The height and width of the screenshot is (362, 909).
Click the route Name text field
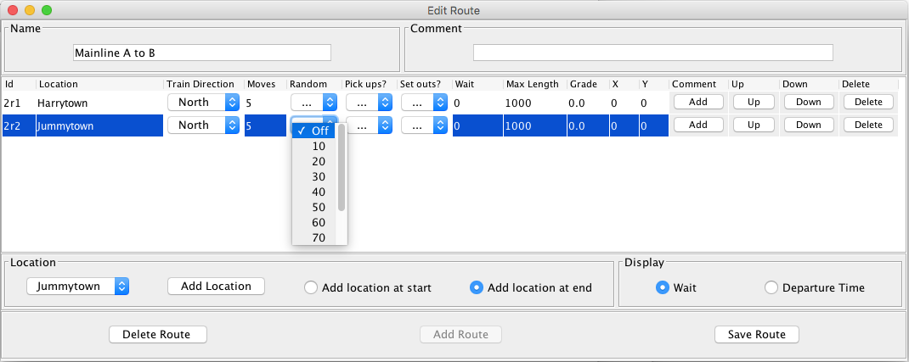[202, 53]
